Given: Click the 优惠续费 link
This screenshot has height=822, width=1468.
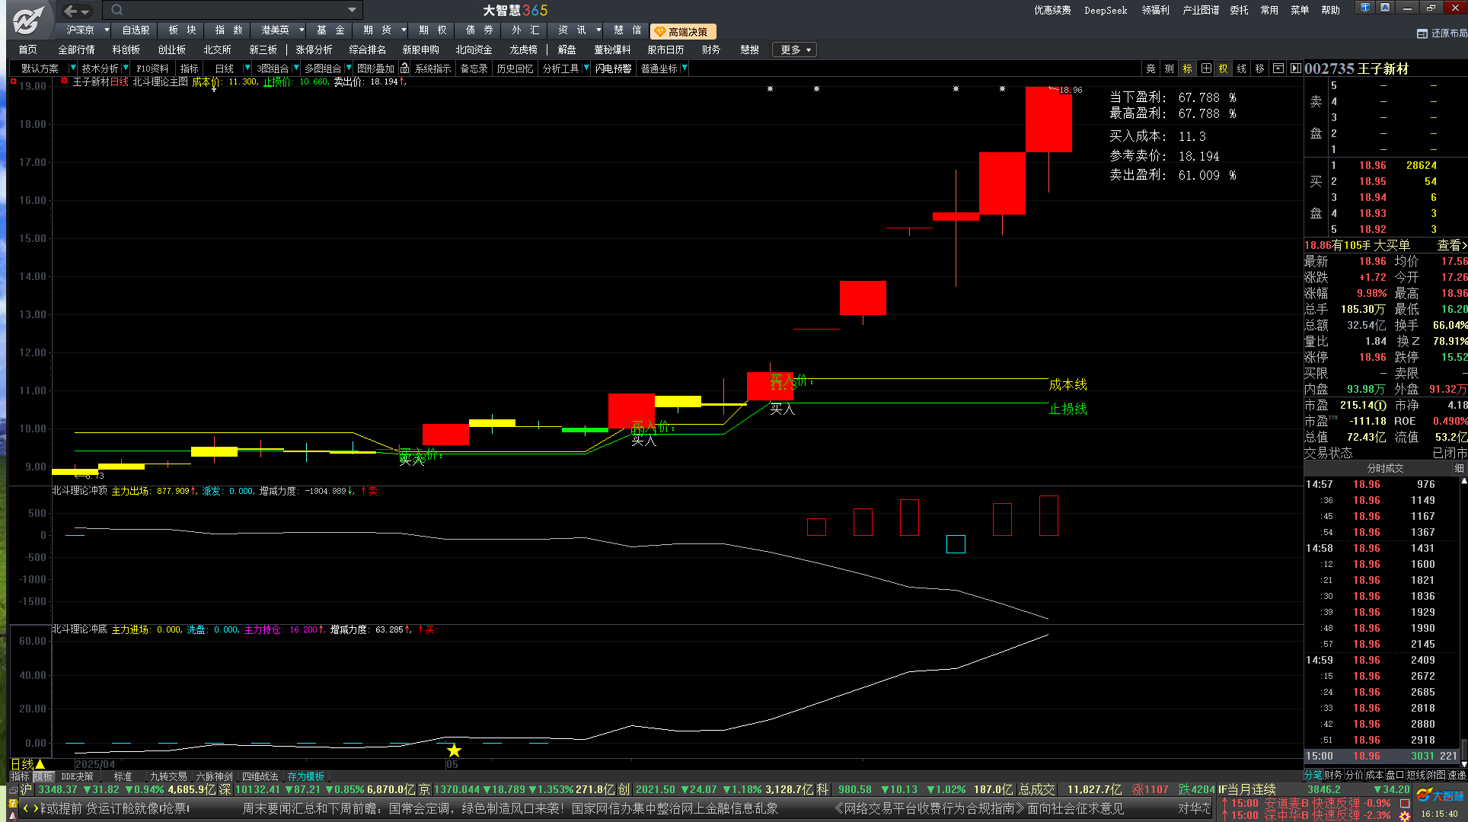Looking at the screenshot, I should [1052, 10].
